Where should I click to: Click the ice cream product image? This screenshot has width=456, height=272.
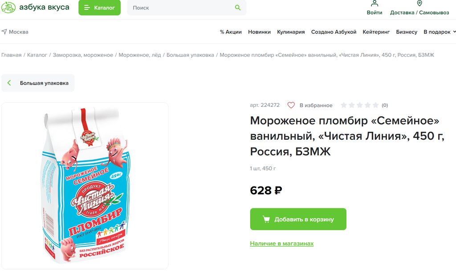click(x=85, y=185)
